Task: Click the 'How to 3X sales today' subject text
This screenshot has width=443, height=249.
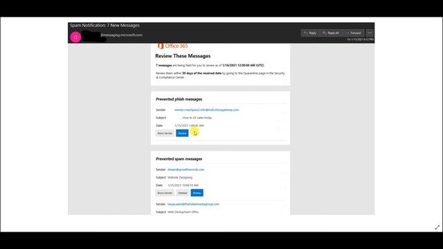Action: click(x=197, y=118)
